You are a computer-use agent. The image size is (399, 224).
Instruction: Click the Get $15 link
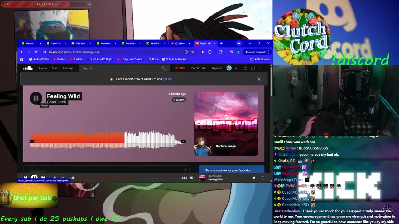[x=180, y=68]
